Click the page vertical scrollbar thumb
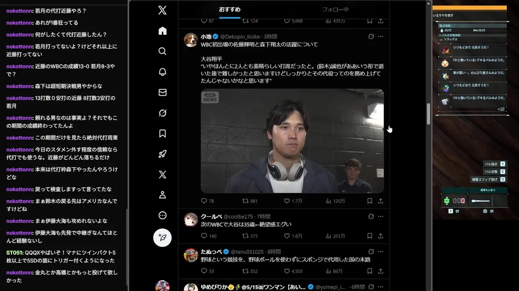Image resolution: width=519 pixels, height=291 pixels. 428,114
